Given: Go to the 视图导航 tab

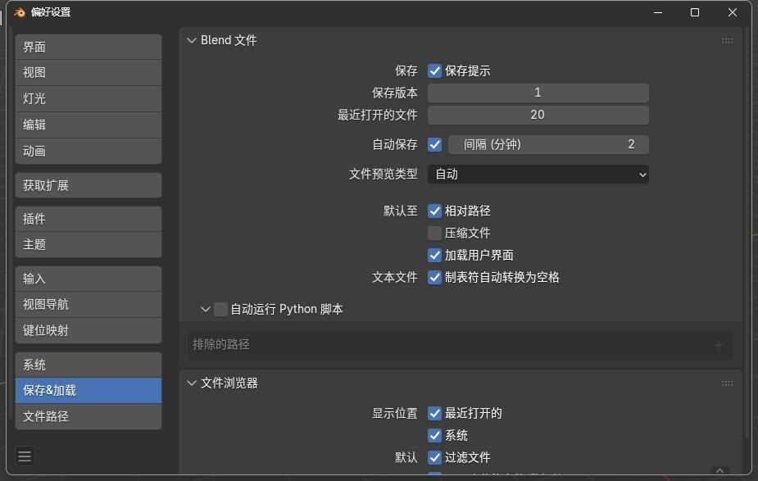Looking at the screenshot, I should point(89,305).
